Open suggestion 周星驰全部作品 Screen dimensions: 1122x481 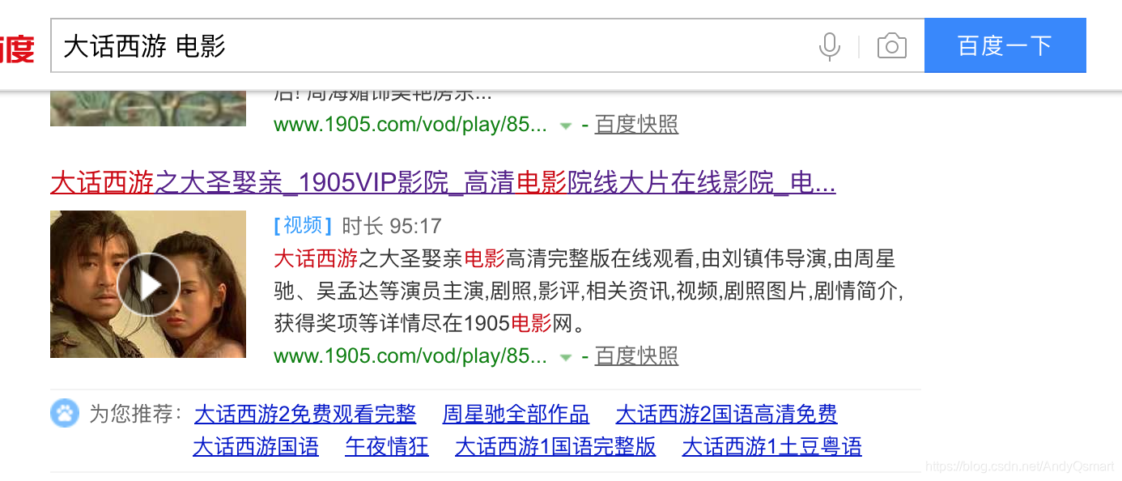(516, 415)
